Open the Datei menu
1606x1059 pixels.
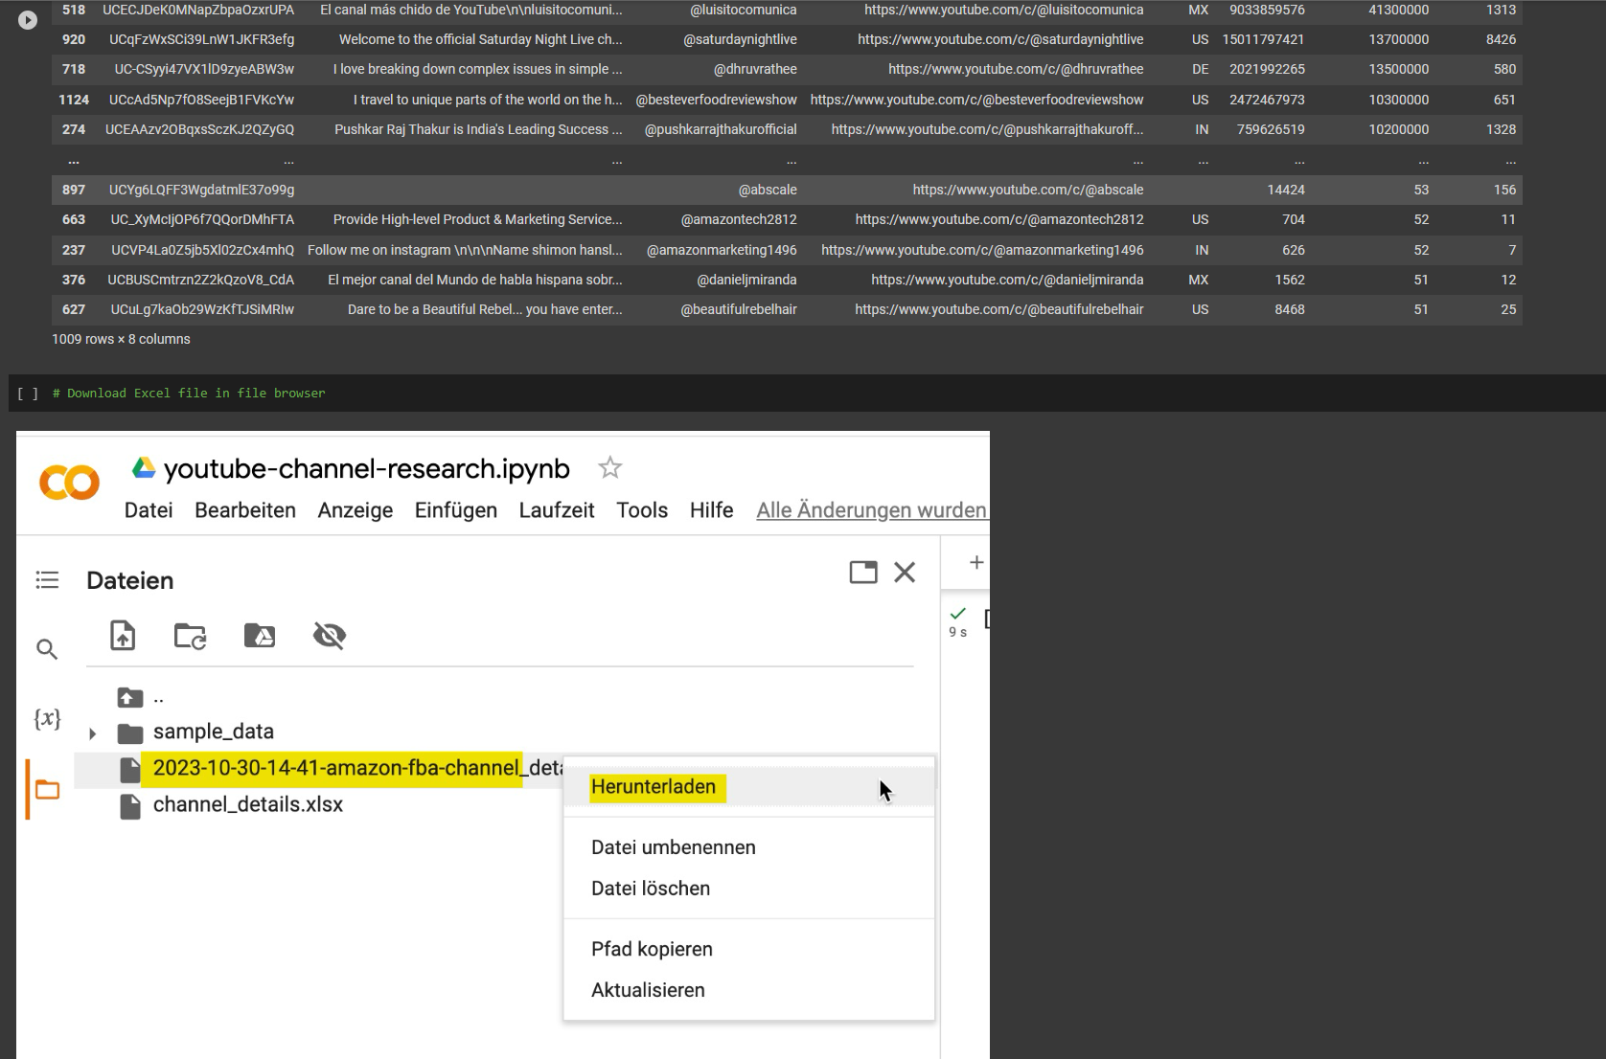[149, 510]
